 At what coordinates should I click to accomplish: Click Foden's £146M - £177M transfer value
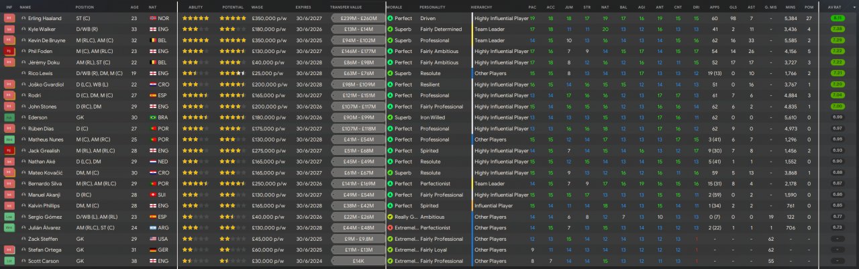359,51
